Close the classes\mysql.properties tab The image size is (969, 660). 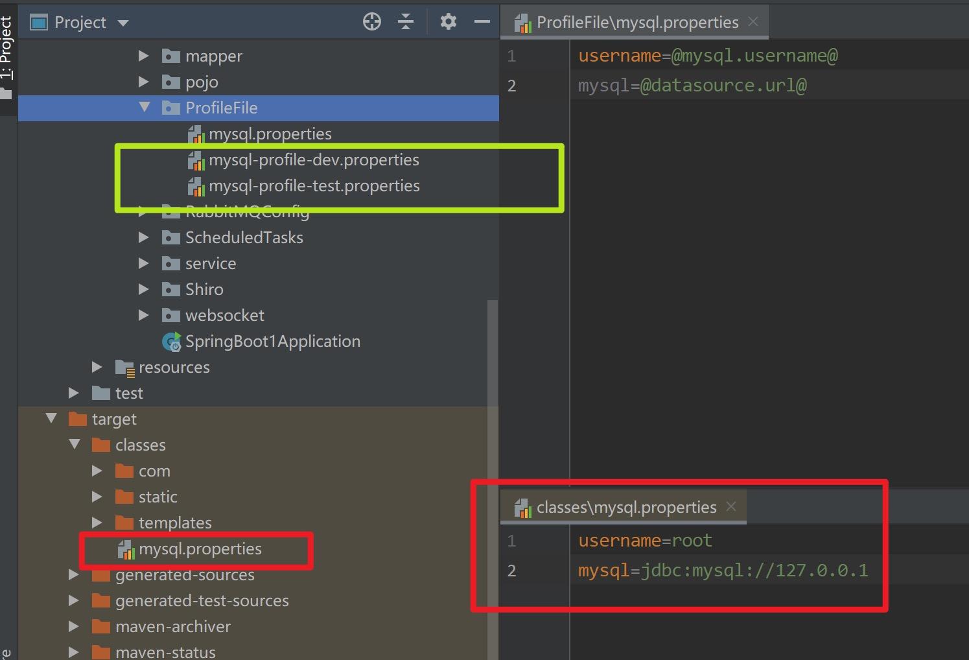(731, 506)
